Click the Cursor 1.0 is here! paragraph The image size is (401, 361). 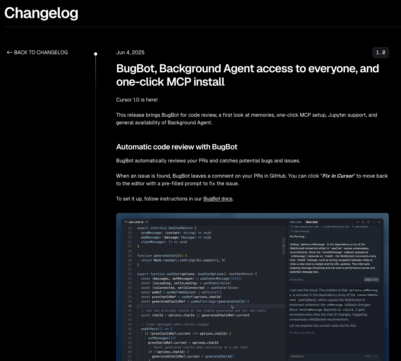coord(137,100)
